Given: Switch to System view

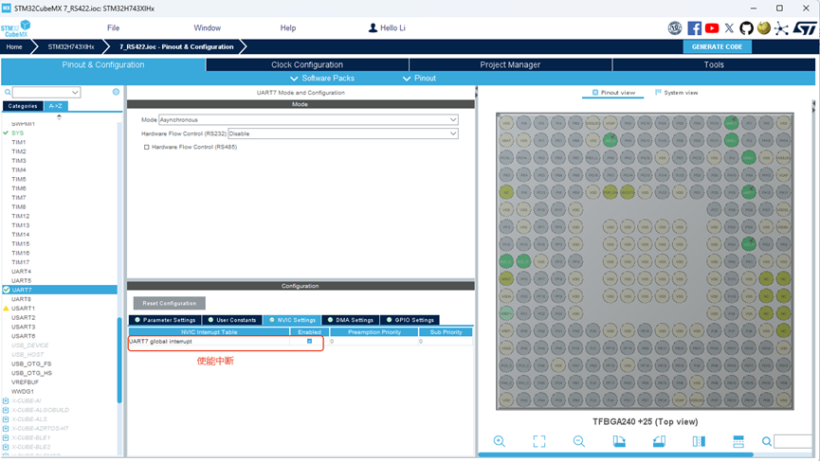Looking at the screenshot, I should [676, 93].
